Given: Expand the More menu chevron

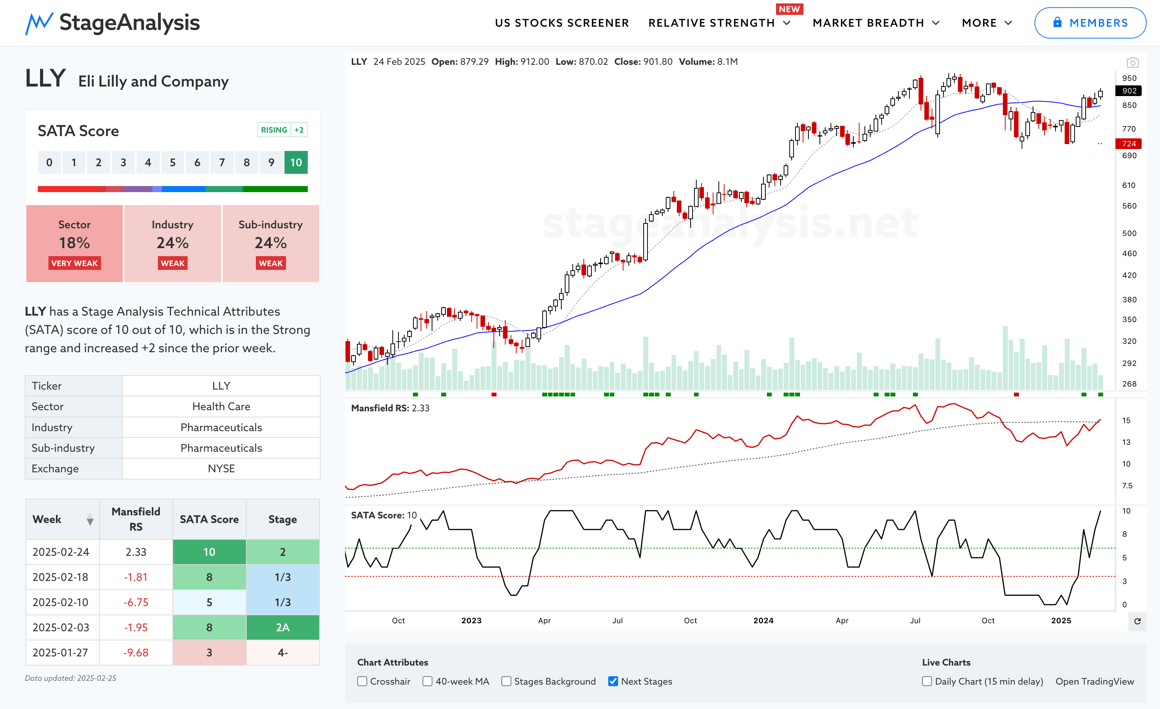Looking at the screenshot, I should click(x=1008, y=23).
